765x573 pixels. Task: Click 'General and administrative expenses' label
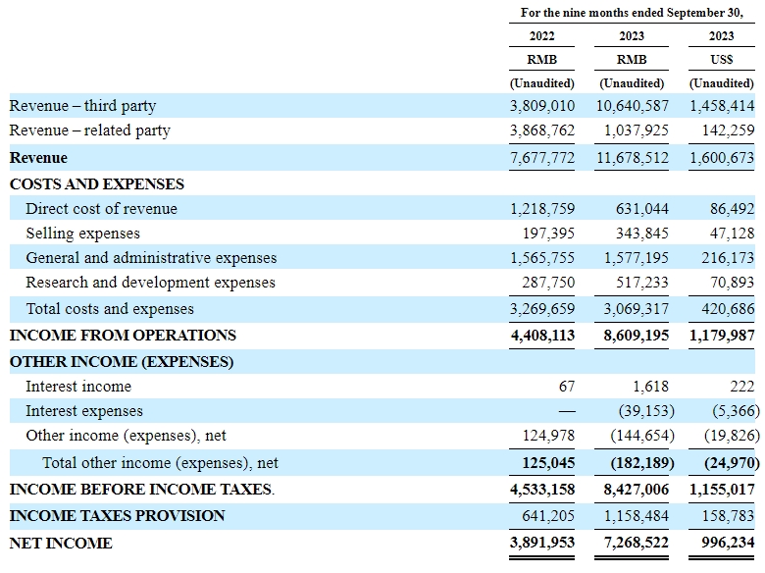(151, 258)
